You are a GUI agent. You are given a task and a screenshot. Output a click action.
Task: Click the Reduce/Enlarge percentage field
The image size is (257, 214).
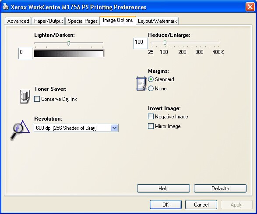click(x=141, y=43)
